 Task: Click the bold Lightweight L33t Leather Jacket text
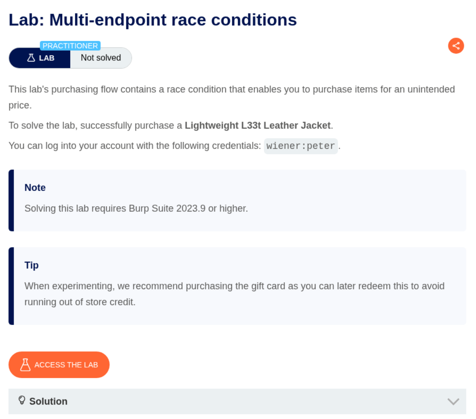pyautogui.click(x=257, y=125)
